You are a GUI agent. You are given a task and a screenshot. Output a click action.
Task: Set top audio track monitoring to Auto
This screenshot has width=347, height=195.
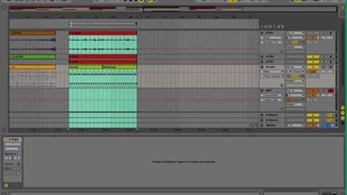click(x=295, y=42)
